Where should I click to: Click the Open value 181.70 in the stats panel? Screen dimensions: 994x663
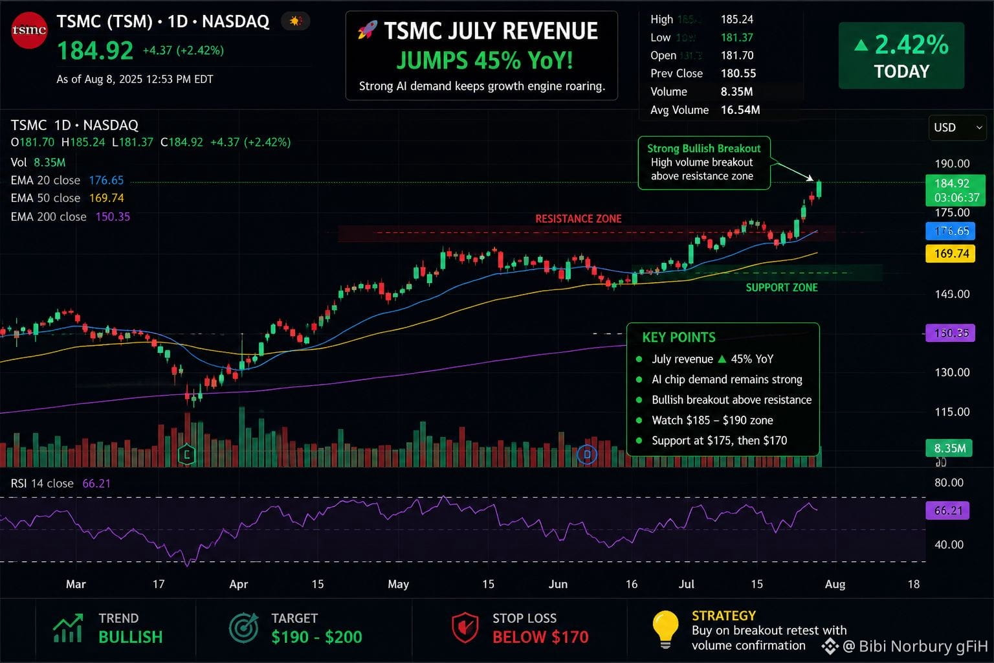click(737, 56)
